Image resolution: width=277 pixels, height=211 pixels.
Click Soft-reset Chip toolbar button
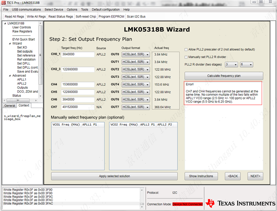click(86, 17)
